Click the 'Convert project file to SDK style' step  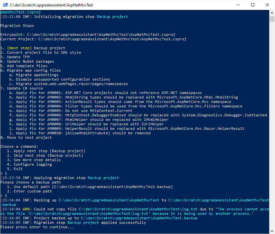(44, 52)
